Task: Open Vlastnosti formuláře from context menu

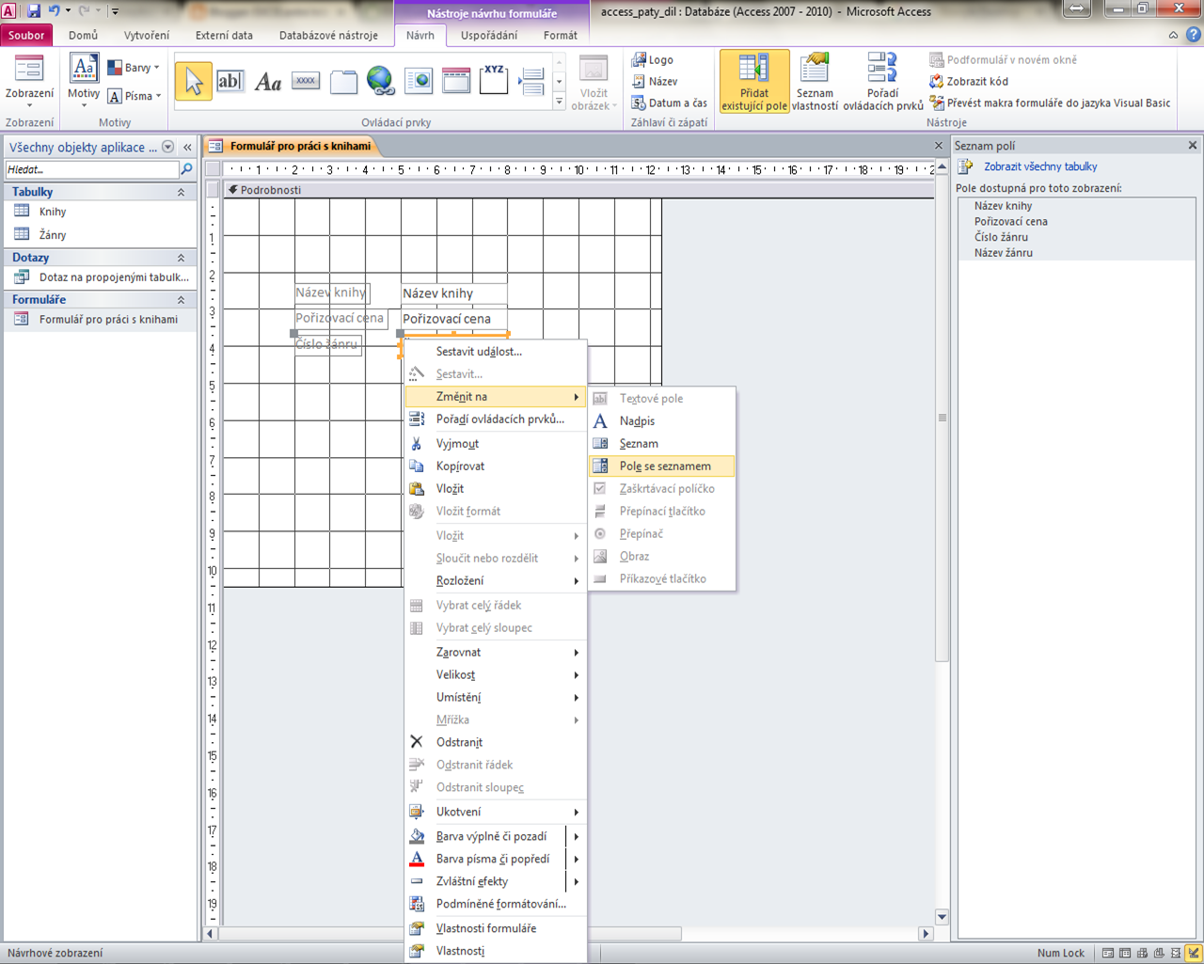Action: point(496,928)
